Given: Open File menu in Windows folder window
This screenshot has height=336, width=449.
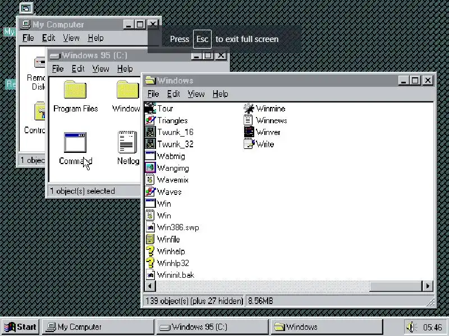Looking at the screenshot, I should click(x=153, y=94).
